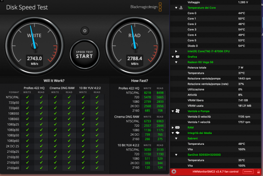Click the fan icon beside Ventole e Pompe
This screenshot has width=263, height=176.
178,111
